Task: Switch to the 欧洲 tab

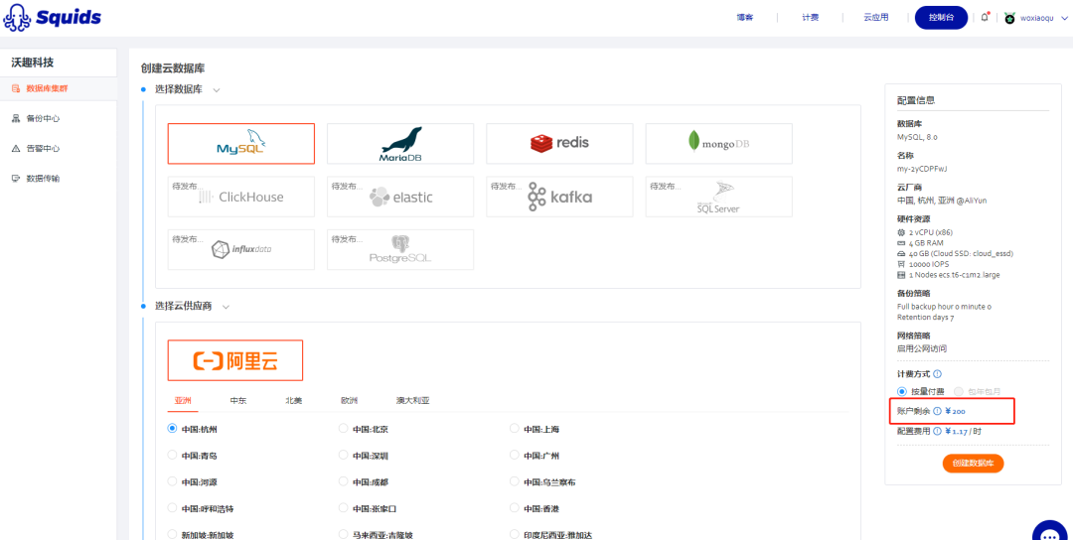Action: 349,401
